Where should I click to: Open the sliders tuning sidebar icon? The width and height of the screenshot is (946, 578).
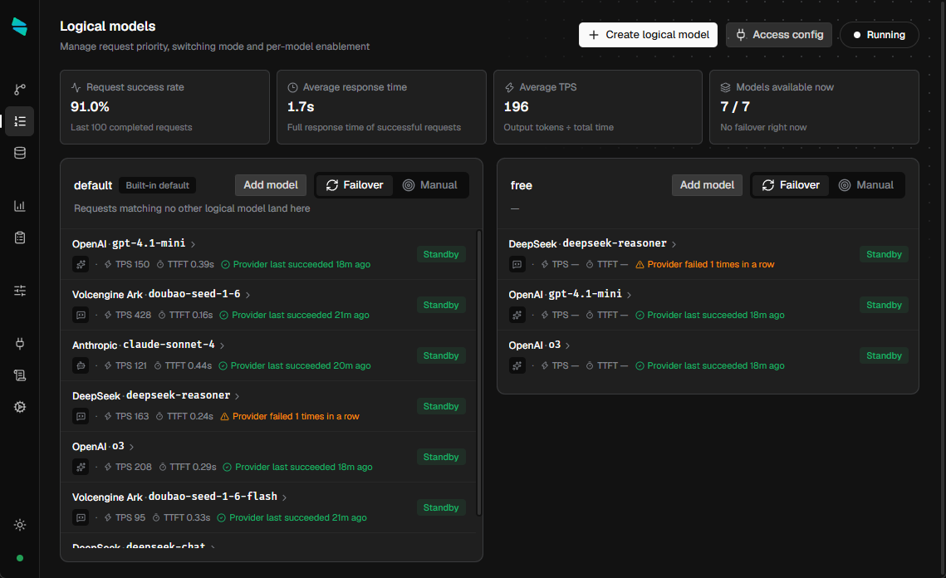click(x=20, y=290)
